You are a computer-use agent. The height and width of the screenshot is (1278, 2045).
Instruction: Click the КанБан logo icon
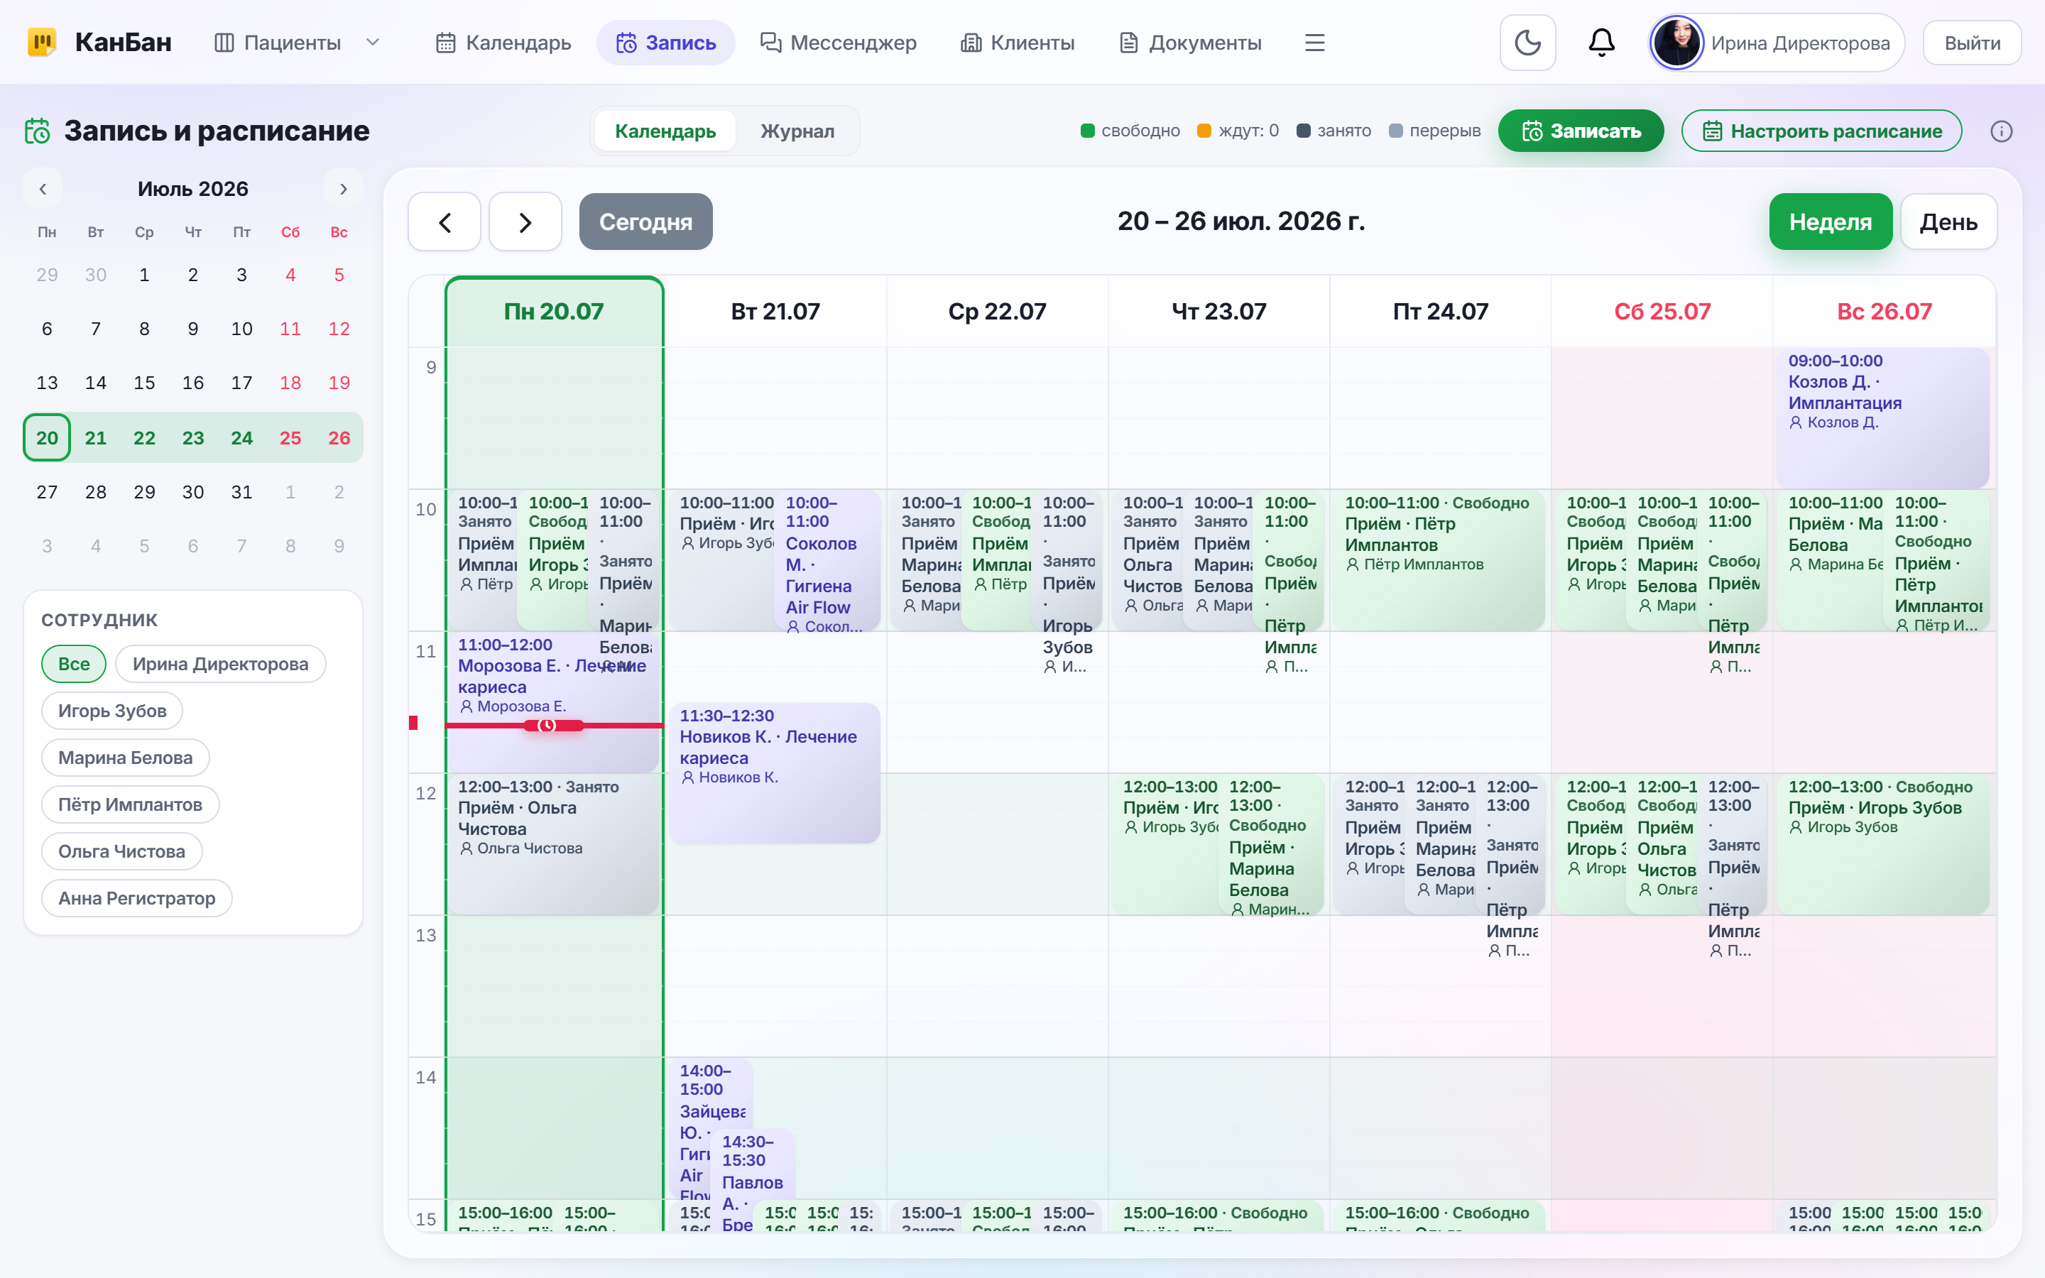click(x=41, y=43)
